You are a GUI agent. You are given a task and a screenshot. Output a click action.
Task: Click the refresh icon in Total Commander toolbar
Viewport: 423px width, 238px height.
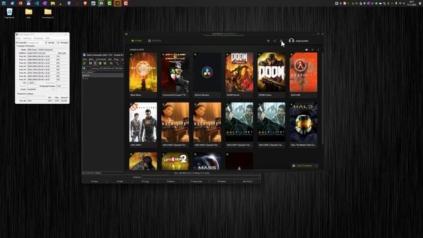point(85,63)
